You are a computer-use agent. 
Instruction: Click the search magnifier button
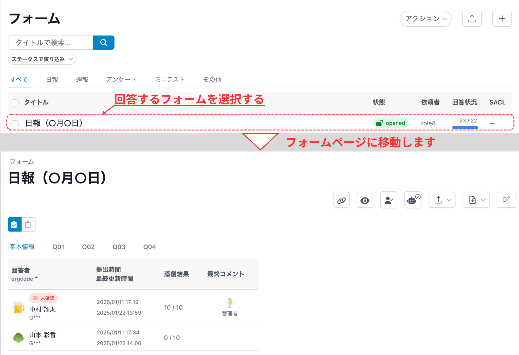(x=104, y=43)
